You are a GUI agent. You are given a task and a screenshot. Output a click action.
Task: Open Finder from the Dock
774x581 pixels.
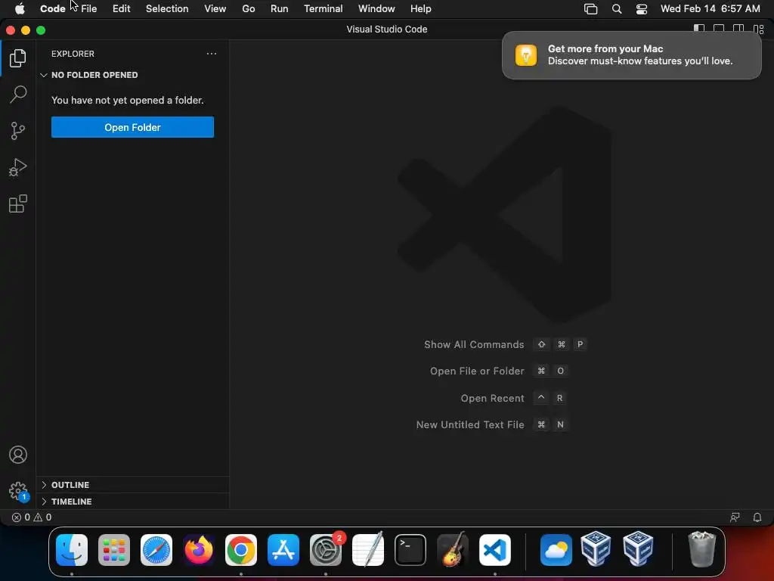[72, 550]
